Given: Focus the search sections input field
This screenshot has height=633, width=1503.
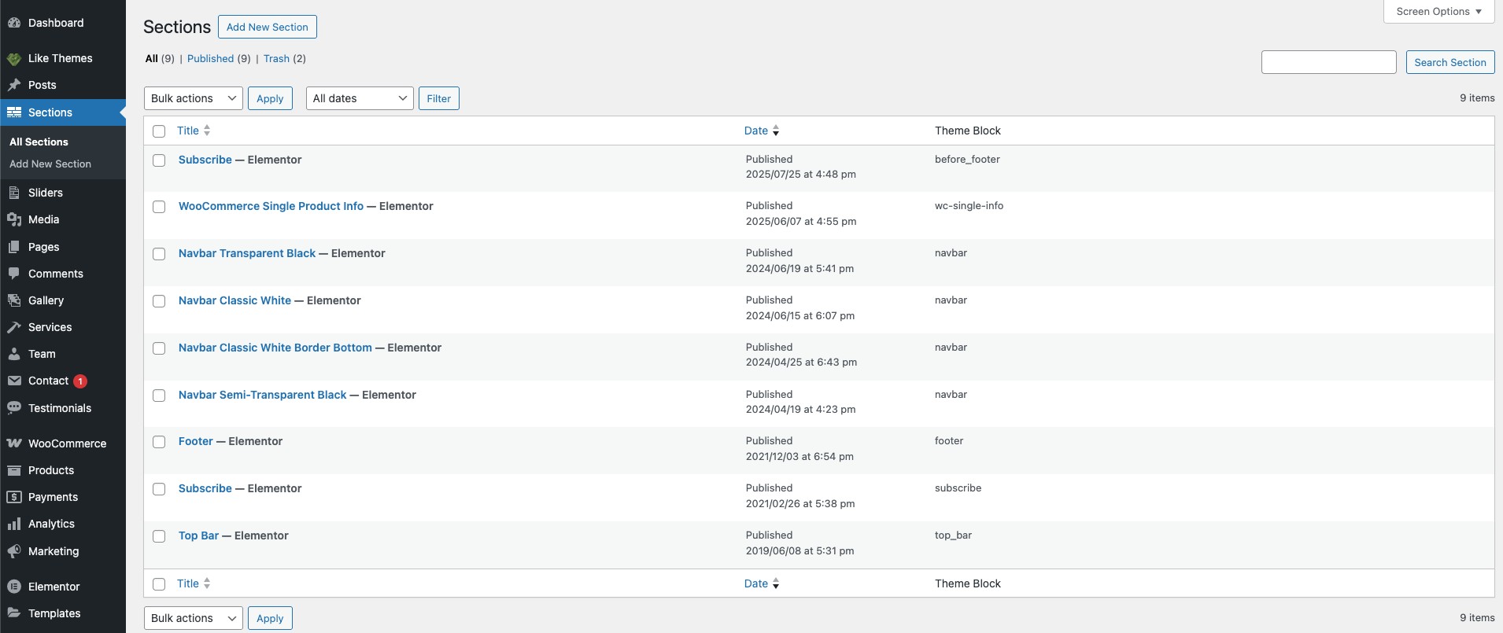Looking at the screenshot, I should coord(1328,62).
